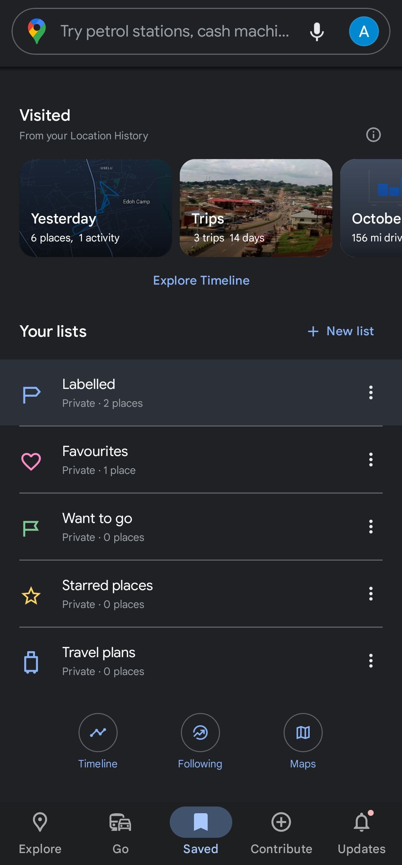The height and width of the screenshot is (865, 402).
Task: Switch to the Explore tab
Action: click(40, 831)
